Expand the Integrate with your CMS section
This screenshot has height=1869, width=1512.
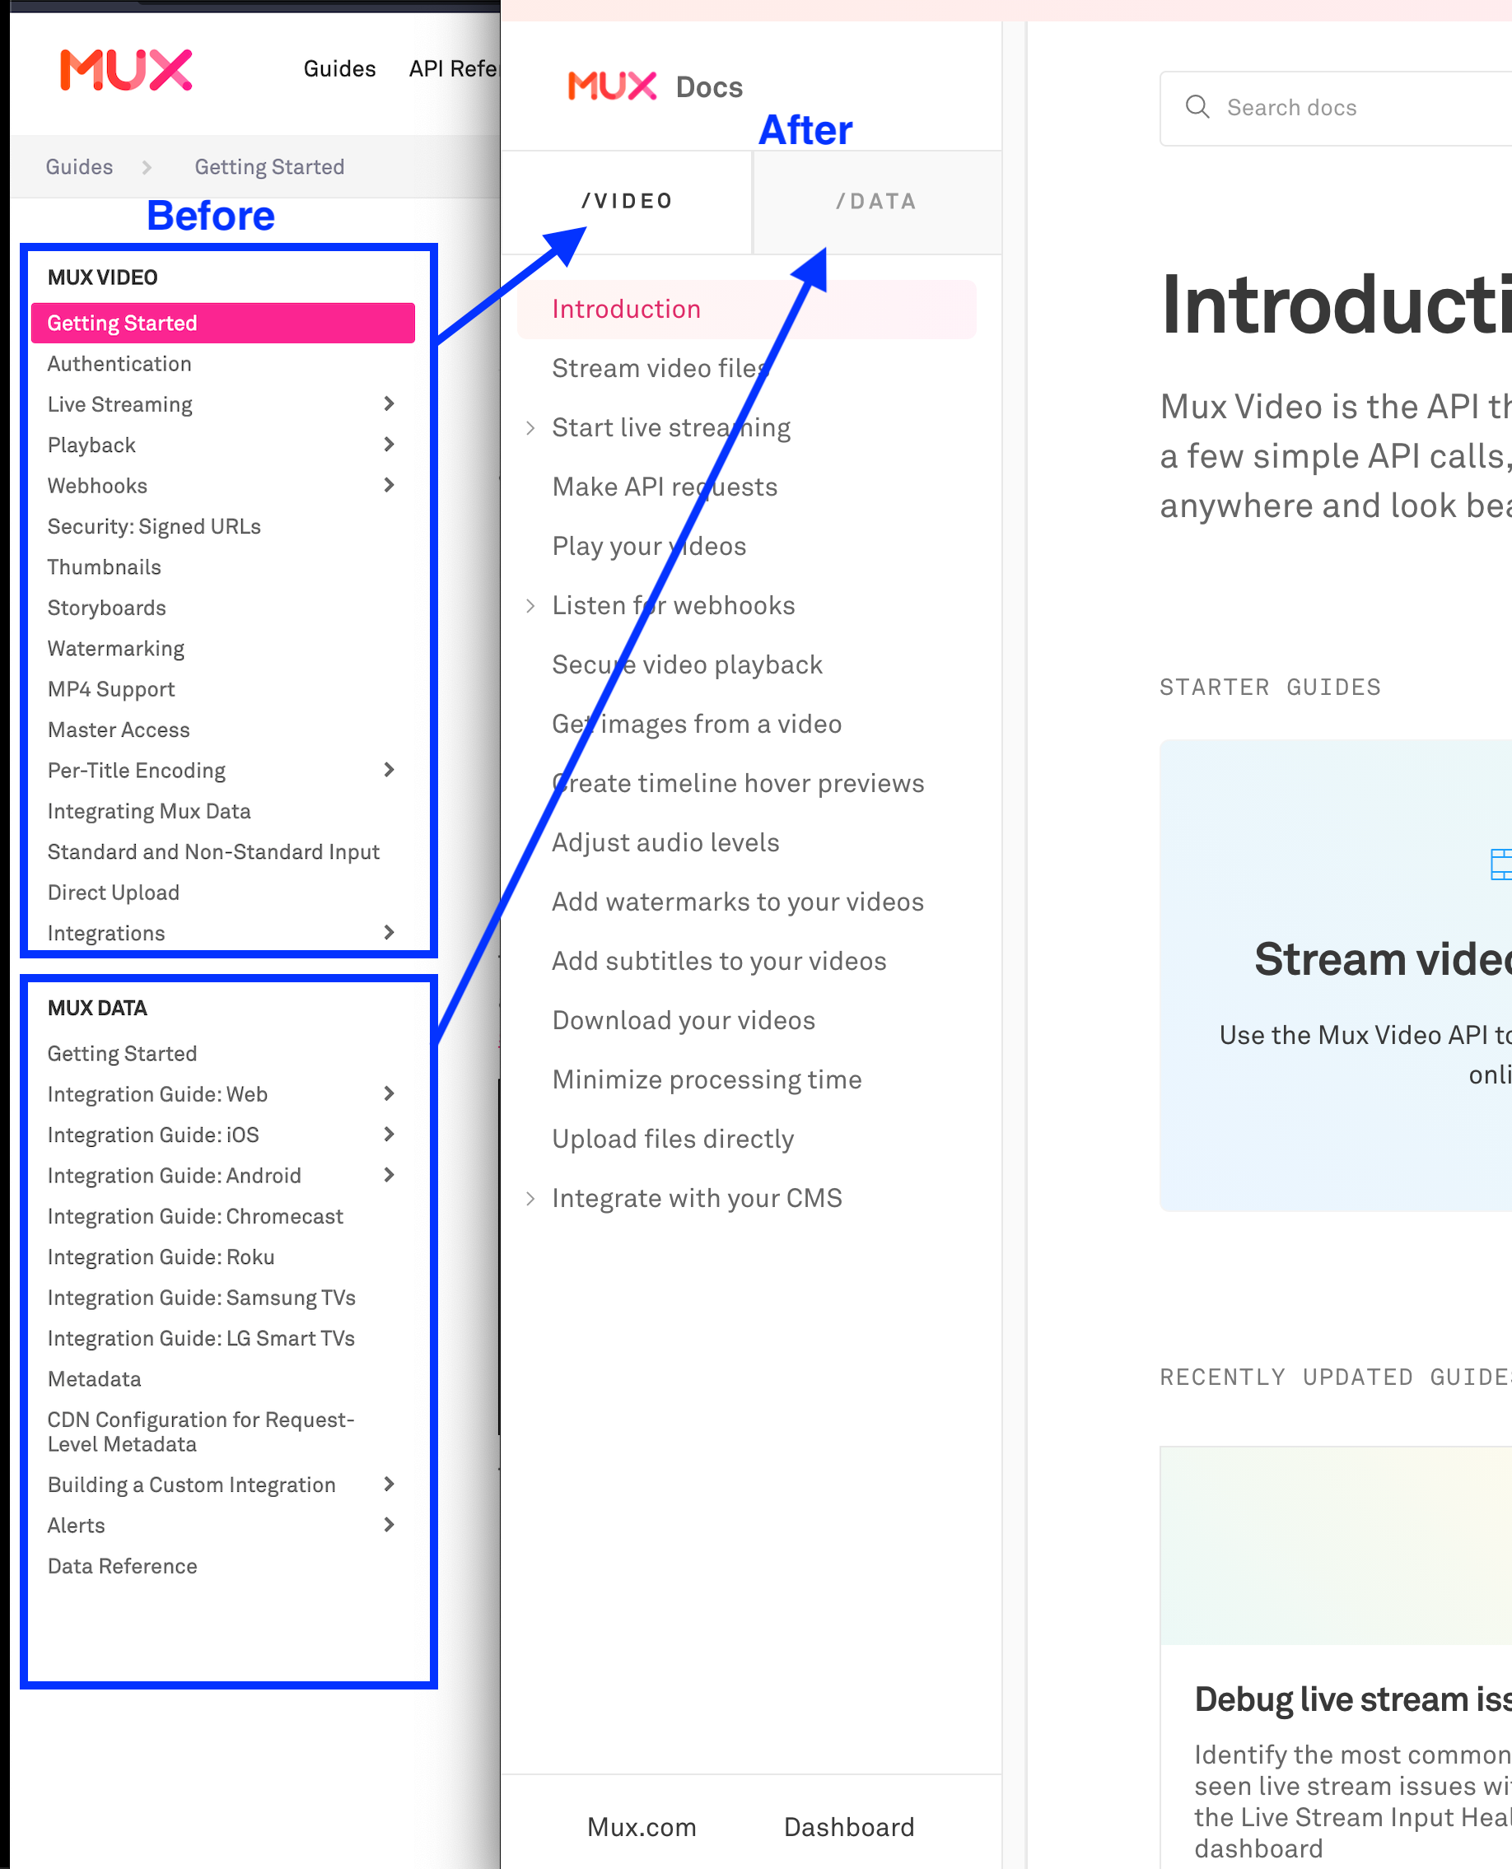530,1199
